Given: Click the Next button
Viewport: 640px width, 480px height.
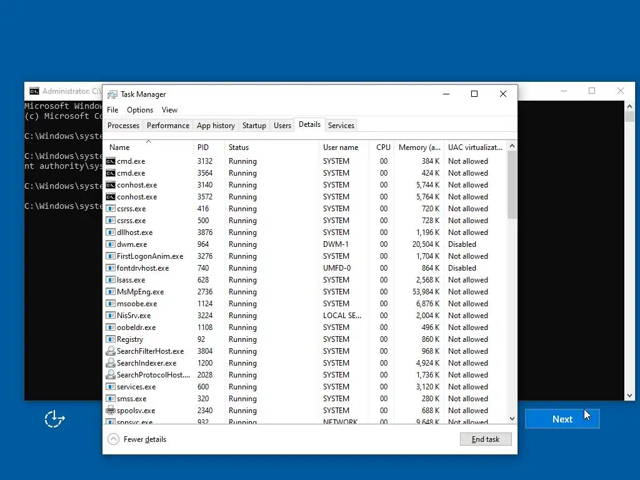Looking at the screenshot, I should click(x=562, y=419).
